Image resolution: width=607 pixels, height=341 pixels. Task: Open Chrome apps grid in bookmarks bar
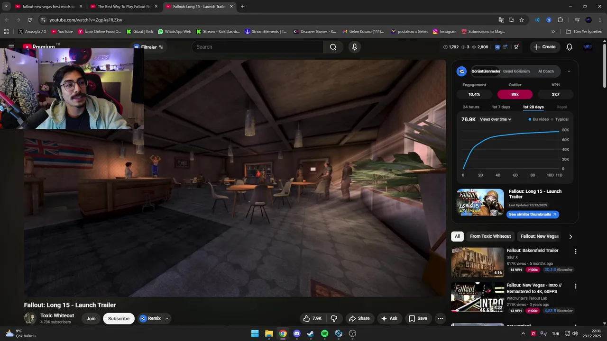pos(6,32)
